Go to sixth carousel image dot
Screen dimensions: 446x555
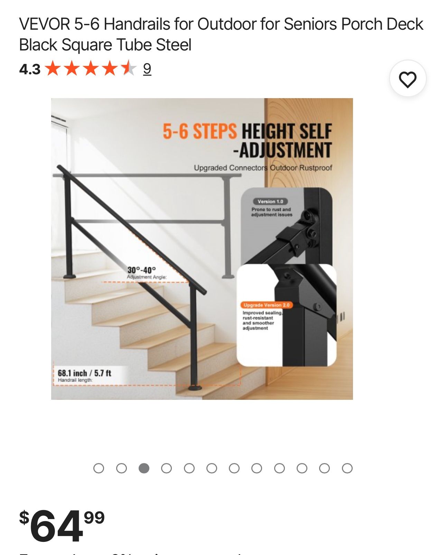point(212,468)
